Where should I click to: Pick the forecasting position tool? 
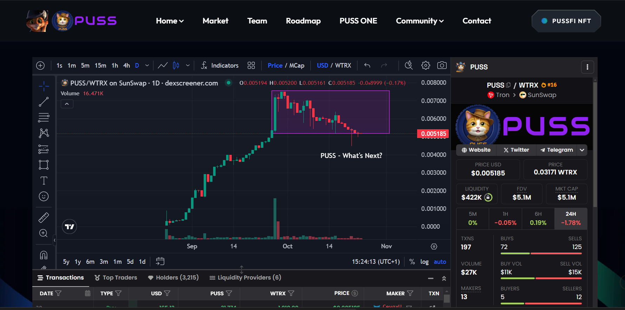(44, 149)
